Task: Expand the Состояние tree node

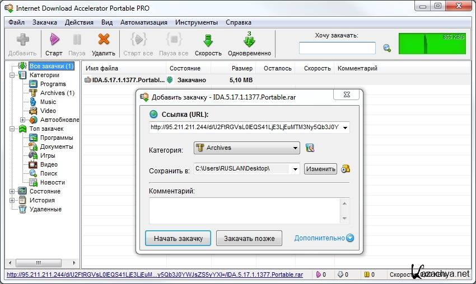Action: point(12,191)
